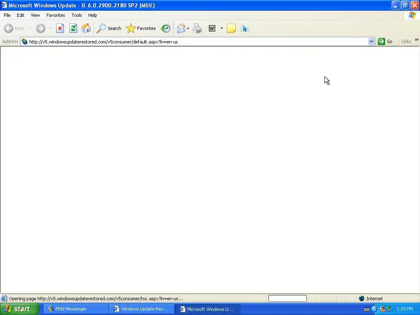Click the Mail envelope icon

[181, 28]
